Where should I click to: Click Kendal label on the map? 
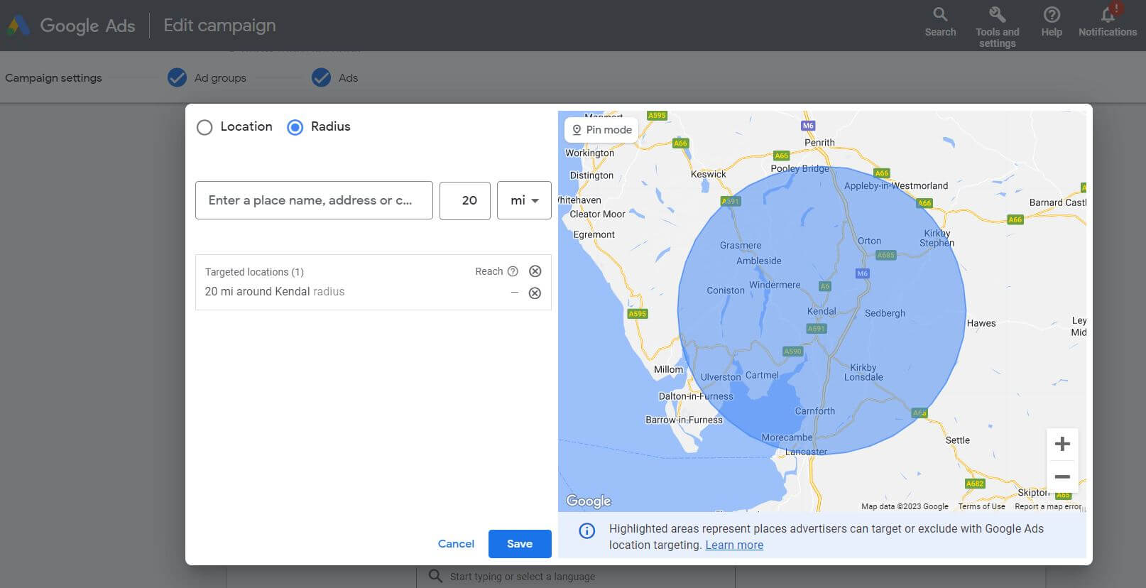coord(822,311)
